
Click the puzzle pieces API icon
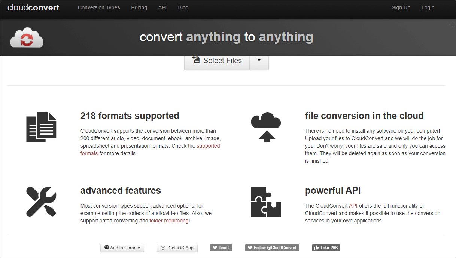tap(266, 202)
